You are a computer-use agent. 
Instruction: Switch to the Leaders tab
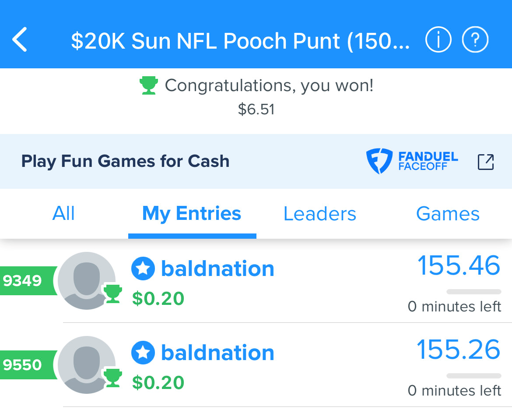coord(320,213)
